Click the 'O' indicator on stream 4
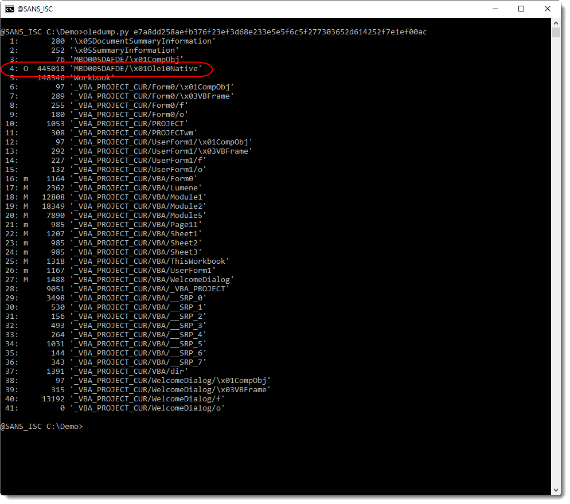 (x=26, y=69)
